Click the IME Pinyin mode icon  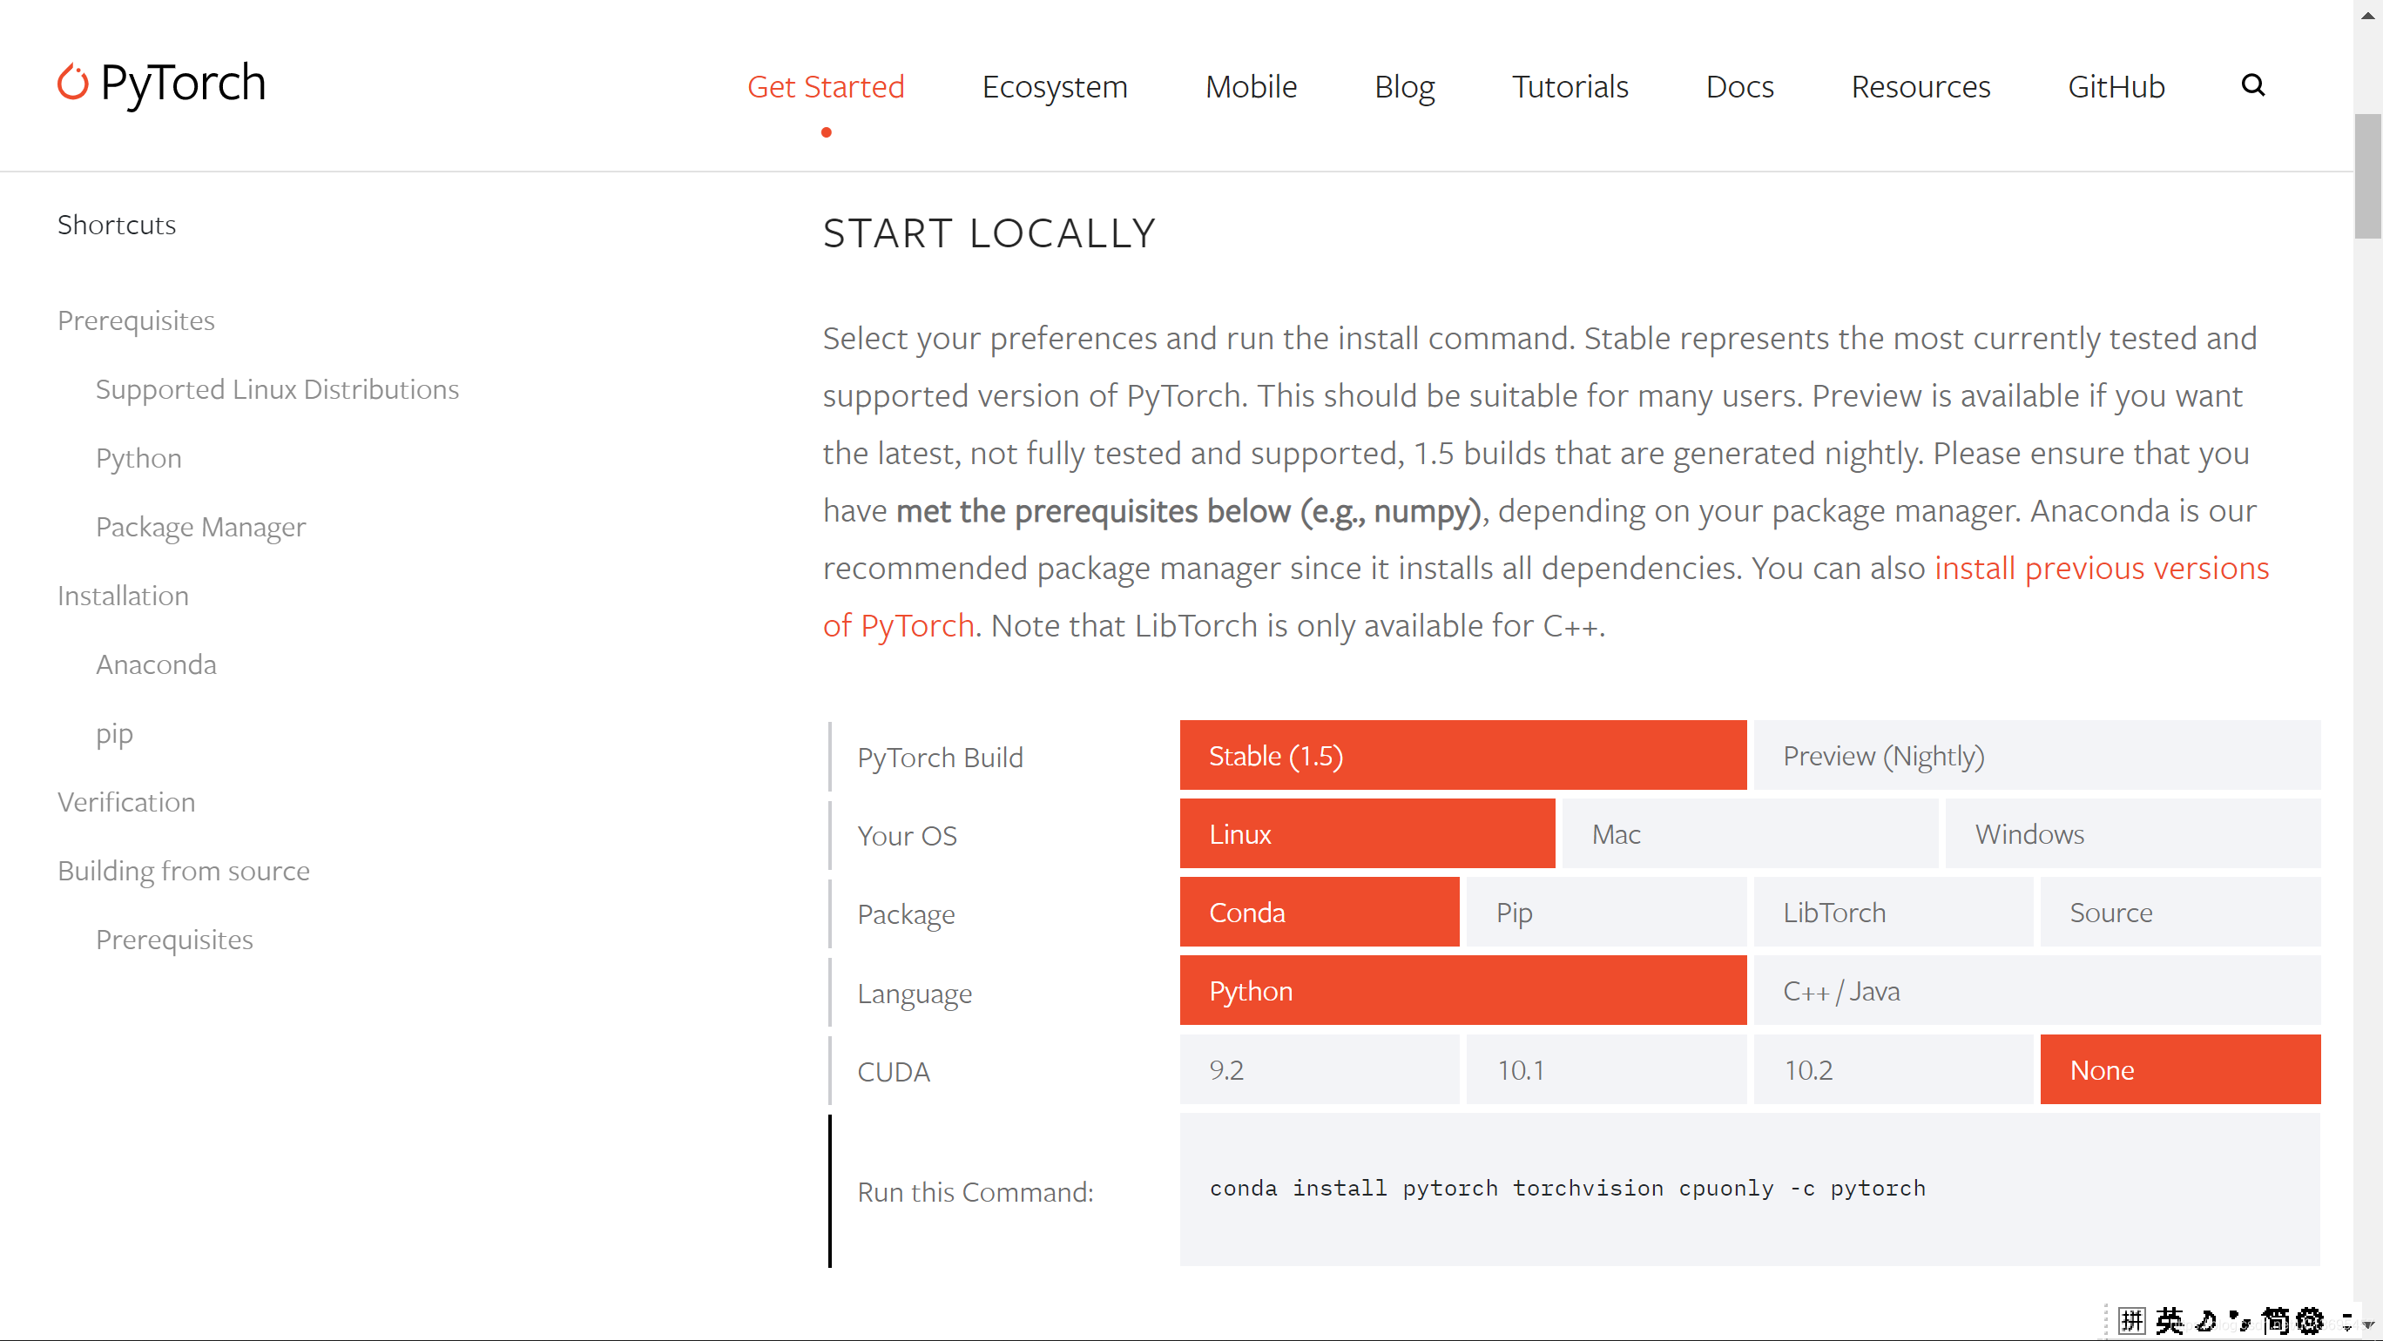tap(2131, 1321)
